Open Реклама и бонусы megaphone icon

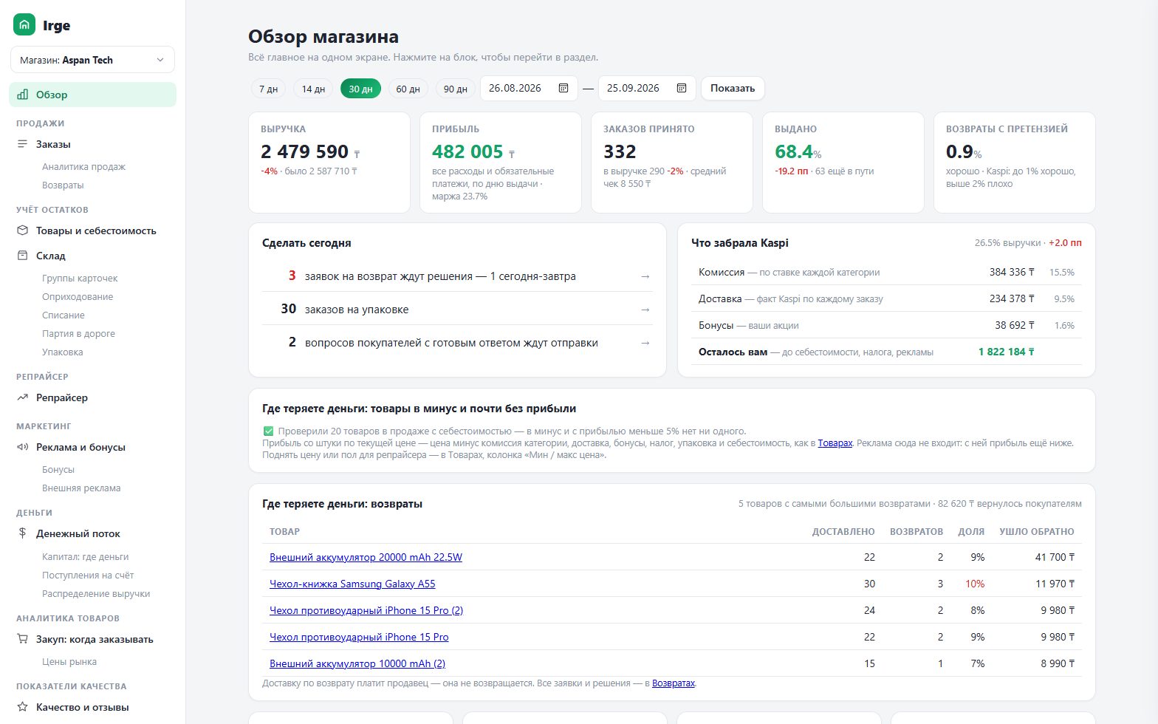pos(22,447)
